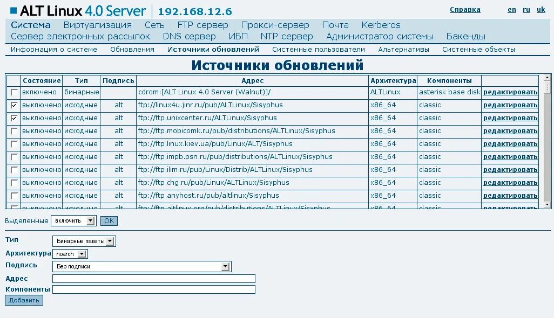Uncheck the linux4u.jinr.ru source checkbox

[14, 106]
